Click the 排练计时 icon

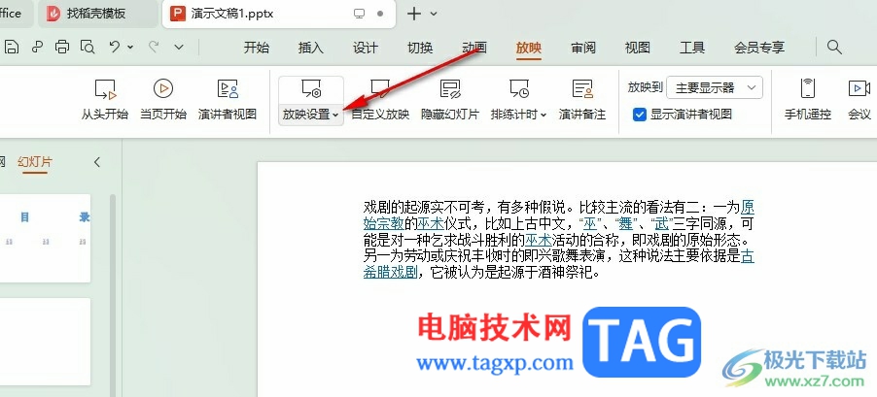(518, 89)
